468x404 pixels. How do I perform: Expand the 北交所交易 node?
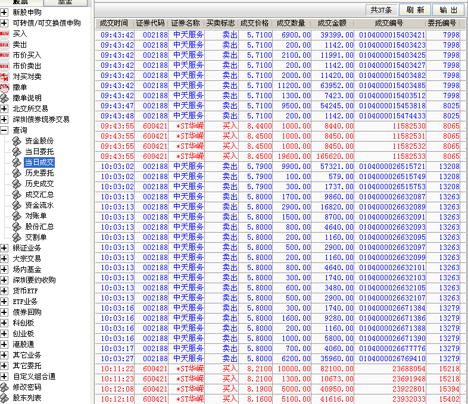click(x=4, y=109)
